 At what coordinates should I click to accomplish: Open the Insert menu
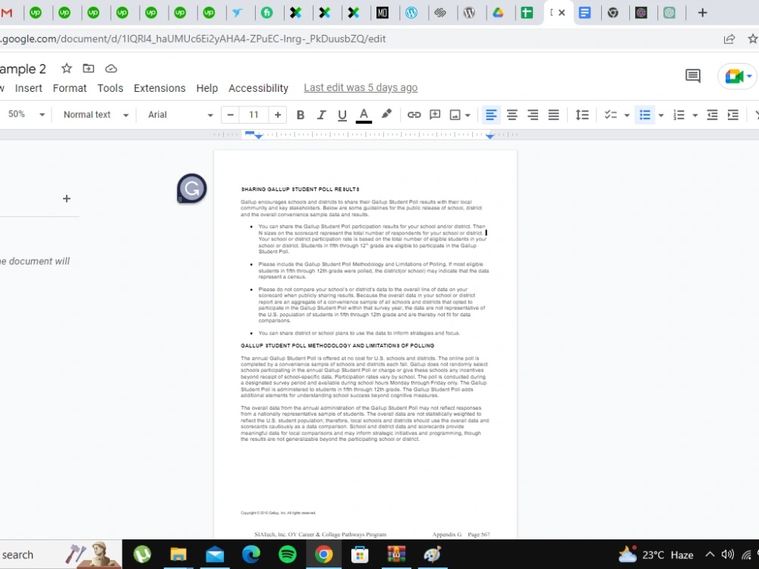tap(29, 88)
